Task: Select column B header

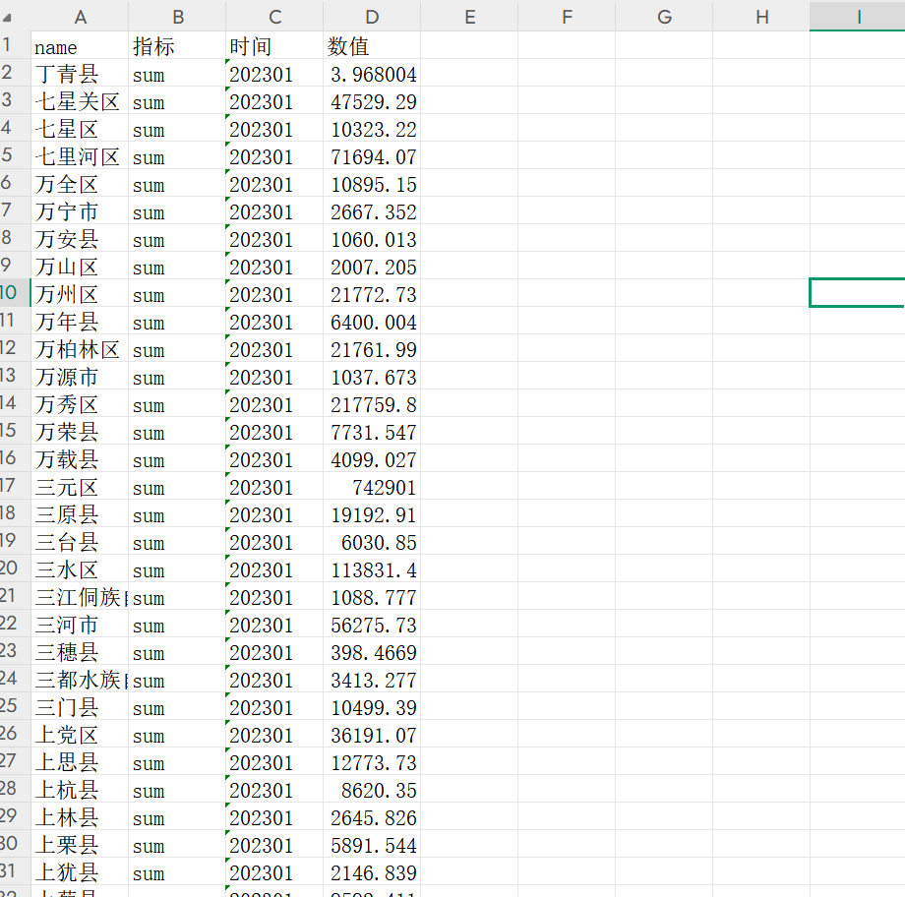Action: point(177,16)
